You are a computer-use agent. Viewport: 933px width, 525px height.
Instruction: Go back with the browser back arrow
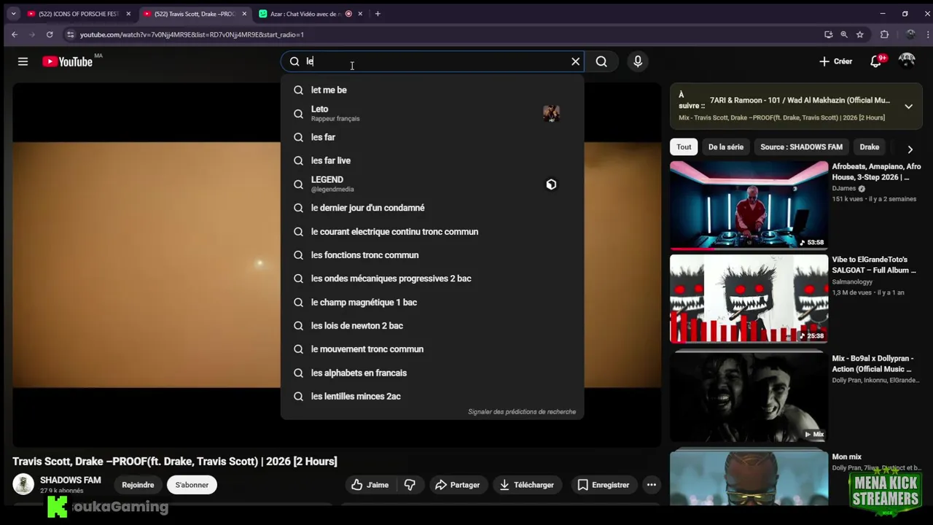(x=15, y=34)
